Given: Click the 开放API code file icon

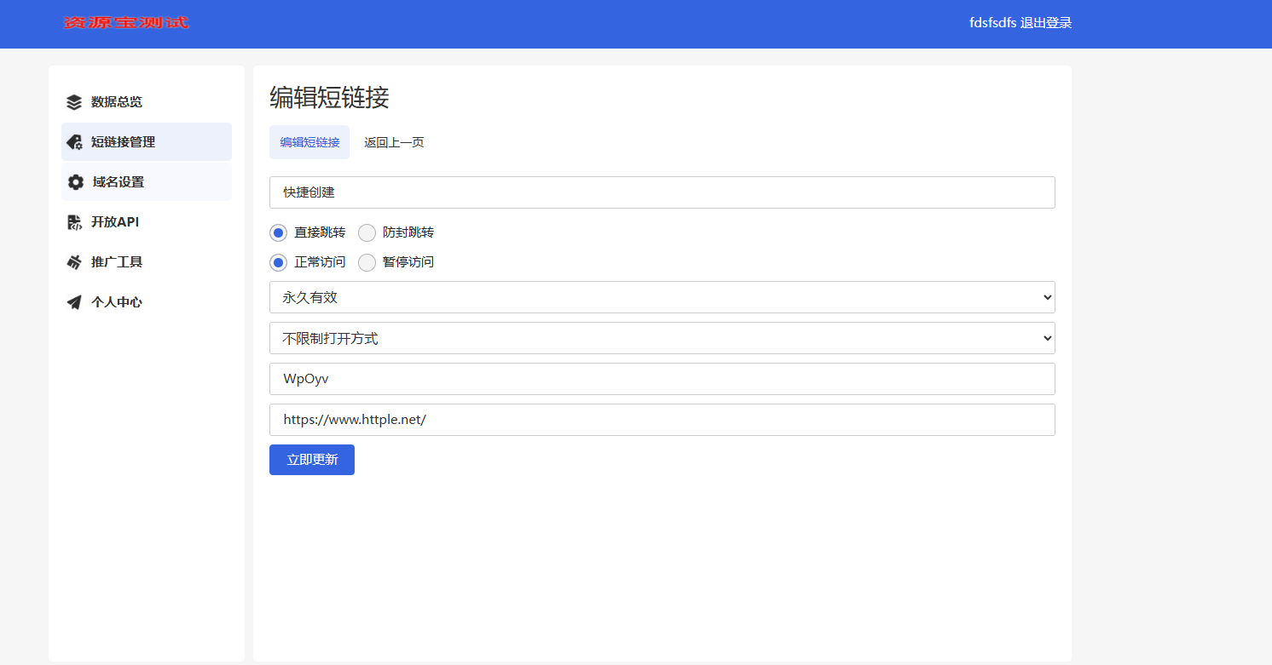Looking at the screenshot, I should click(74, 222).
